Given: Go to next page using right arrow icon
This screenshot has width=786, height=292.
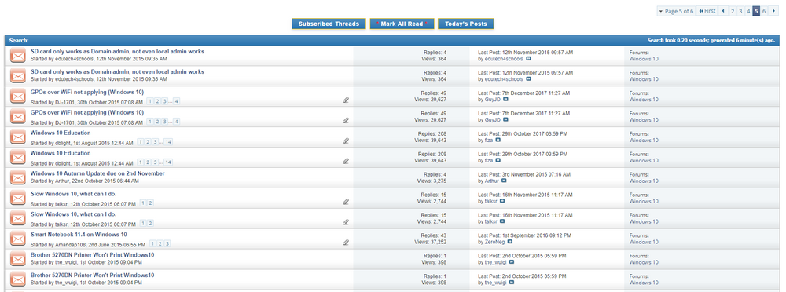Looking at the screenshot, I should pyautogui.click(x=774, y=11).
